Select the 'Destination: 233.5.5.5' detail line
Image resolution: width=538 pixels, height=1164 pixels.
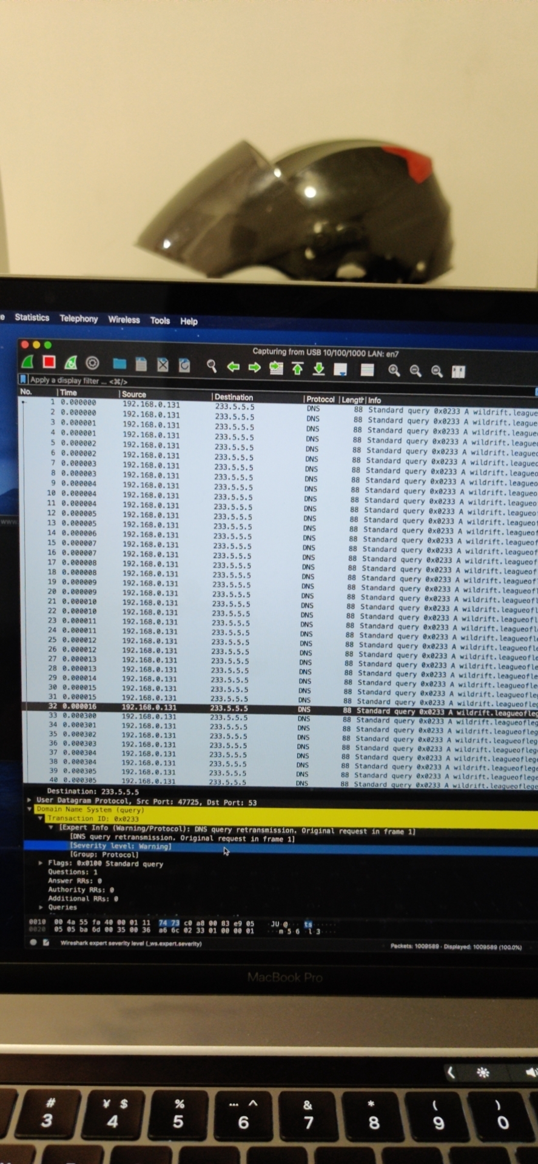tap(93, 792)
